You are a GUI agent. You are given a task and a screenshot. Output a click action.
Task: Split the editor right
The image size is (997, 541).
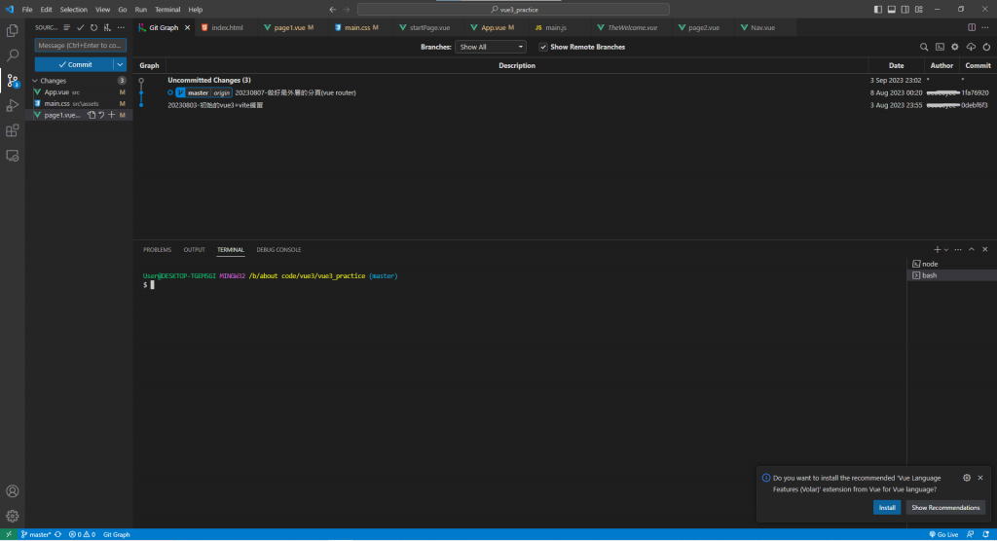[972, 27]
